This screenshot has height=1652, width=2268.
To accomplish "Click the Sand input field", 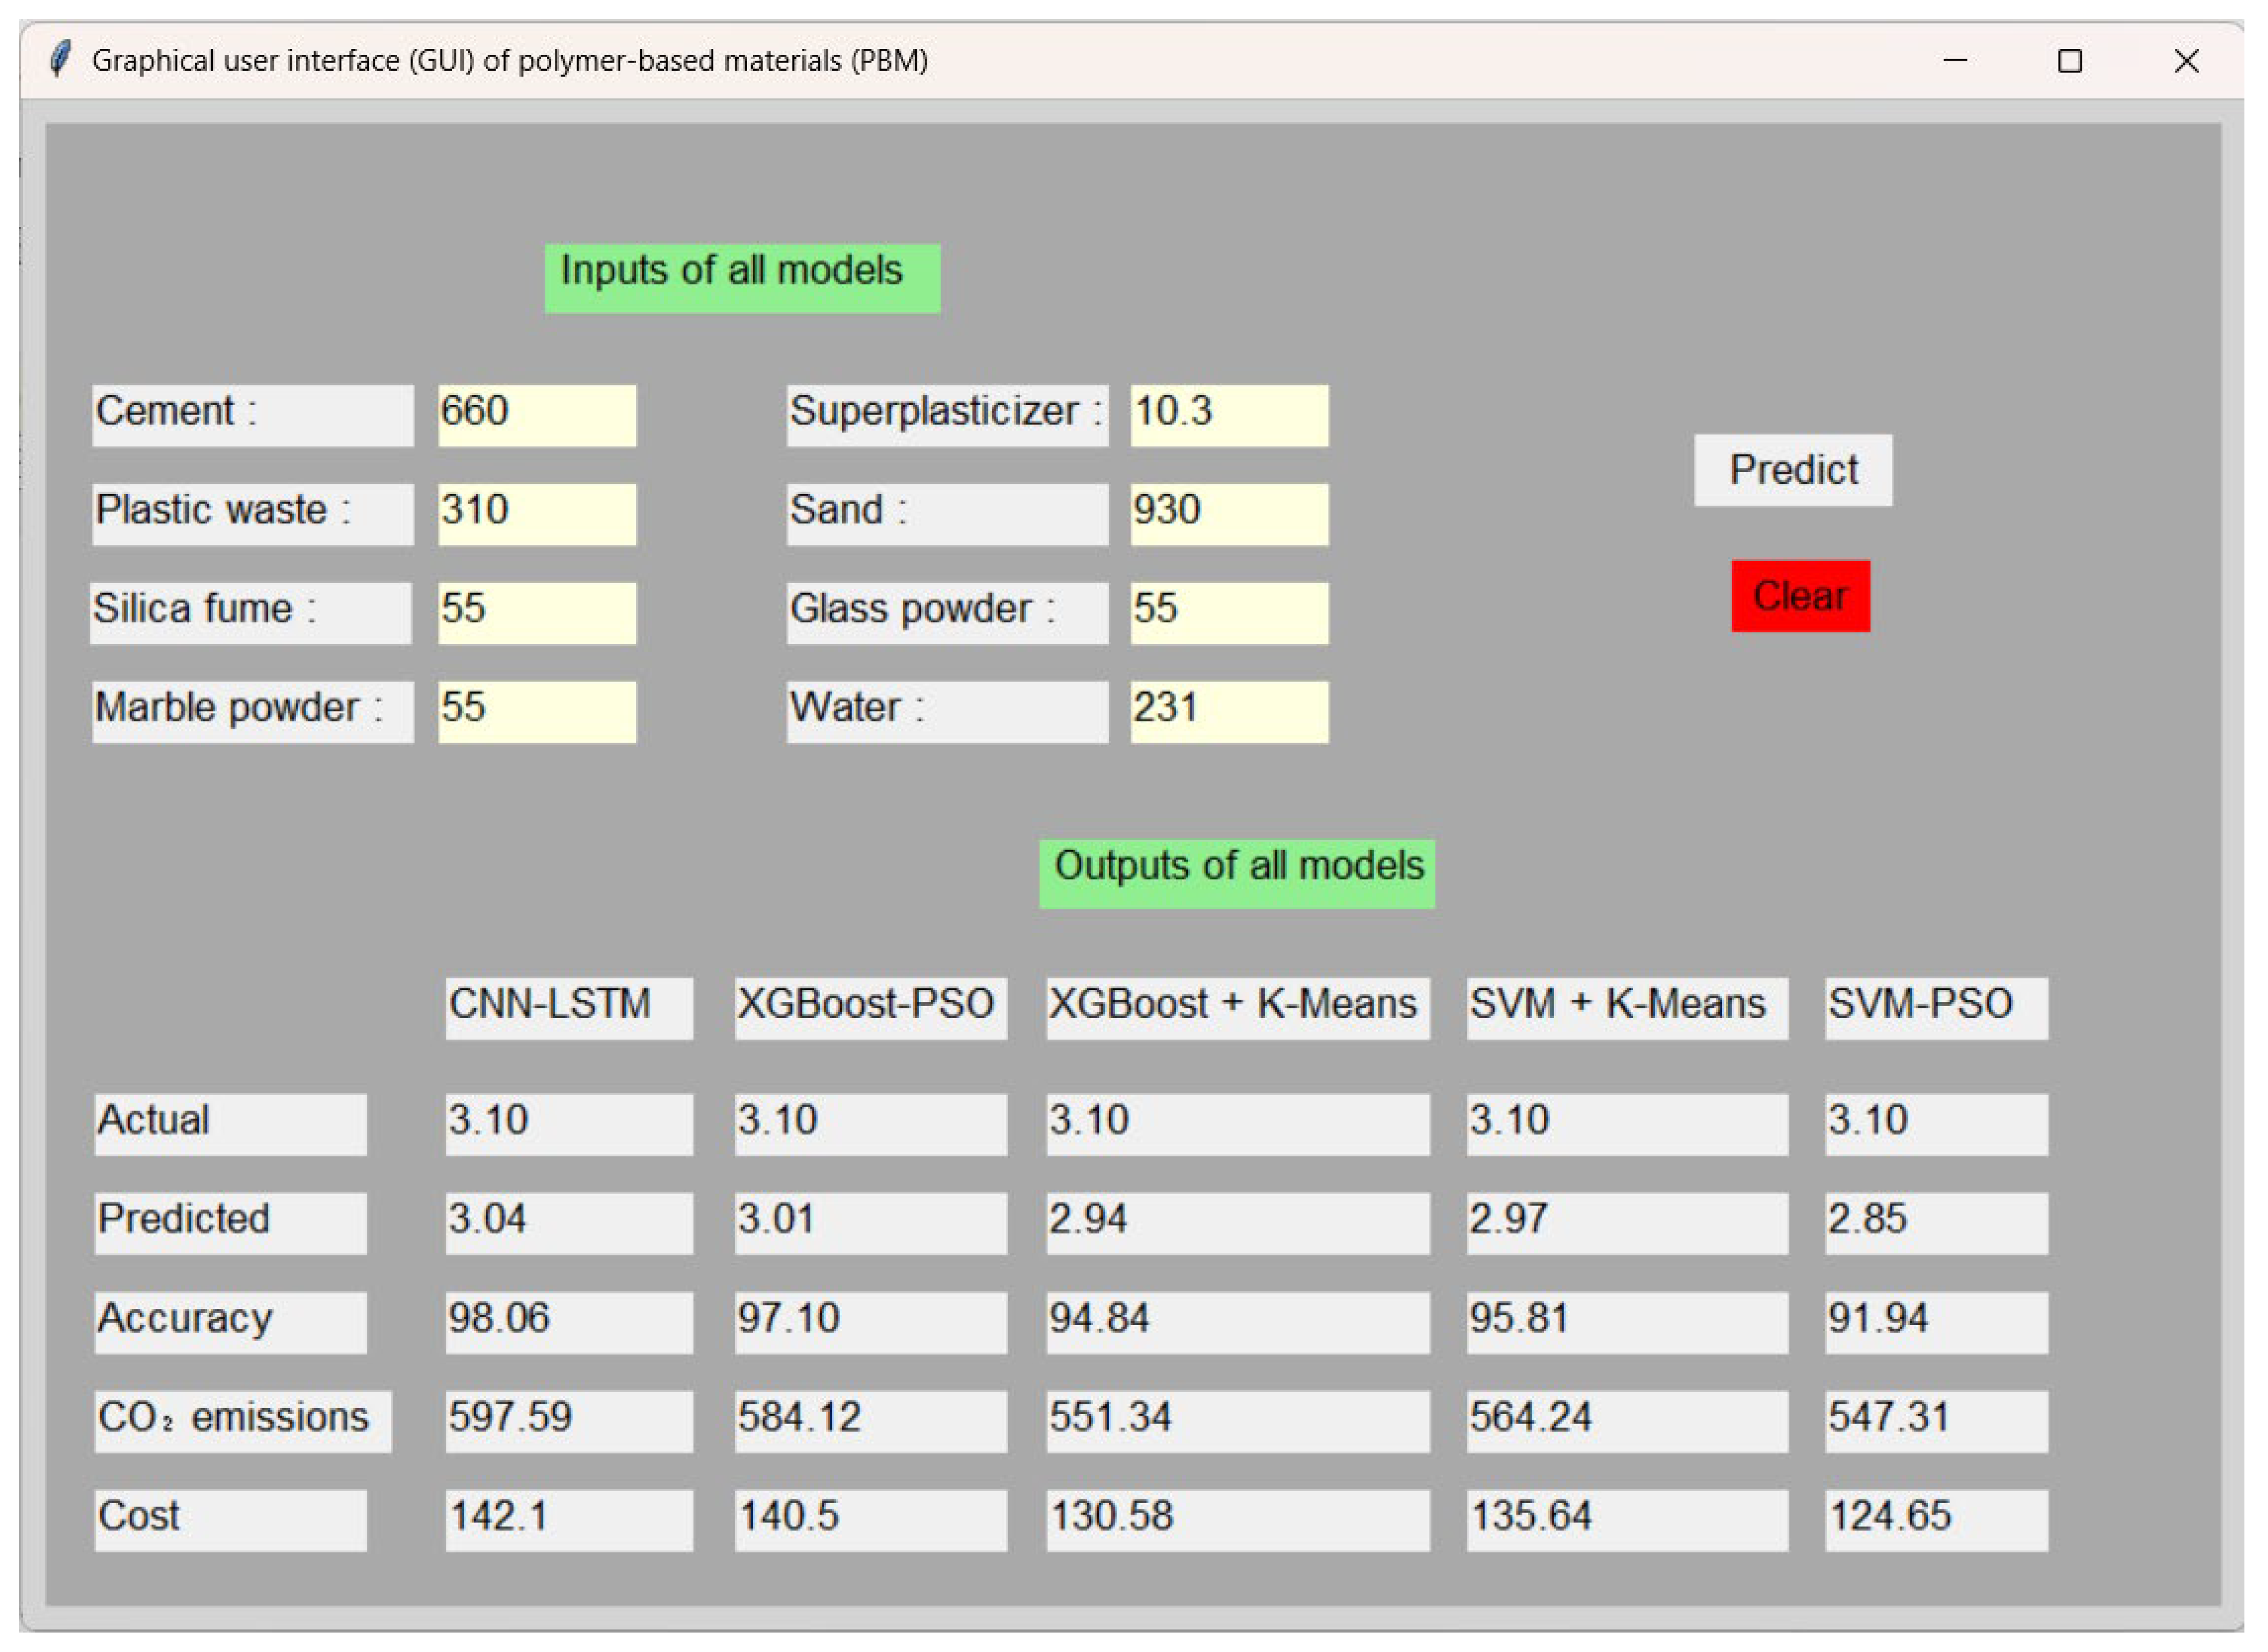I will [1230, 514].
